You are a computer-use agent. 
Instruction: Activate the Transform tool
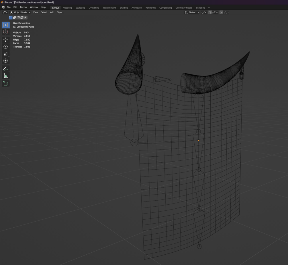(x=5, y=61)
